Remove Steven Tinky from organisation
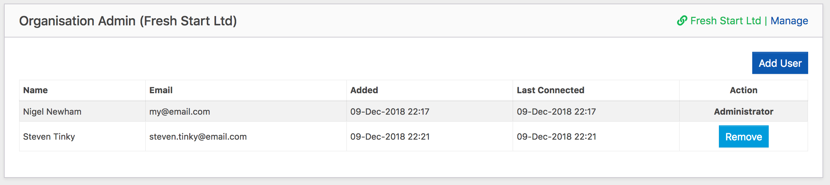The width and height of the screenshot is (830, 185). click(744, 137)
